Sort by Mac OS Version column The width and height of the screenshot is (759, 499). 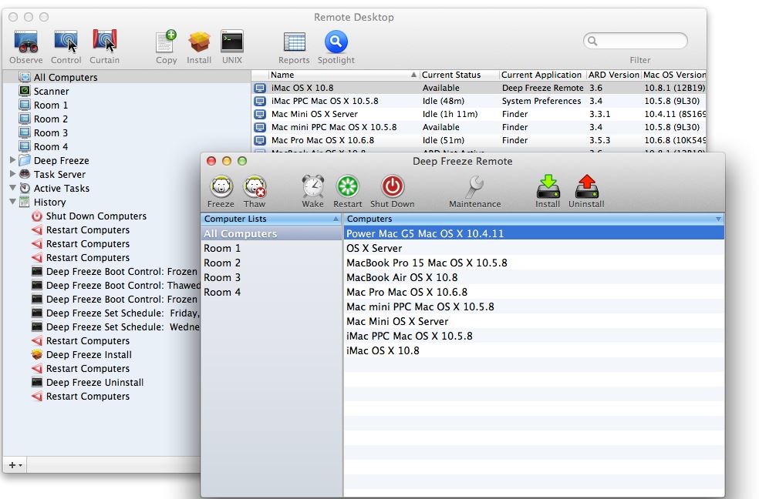tap(674, 75)
